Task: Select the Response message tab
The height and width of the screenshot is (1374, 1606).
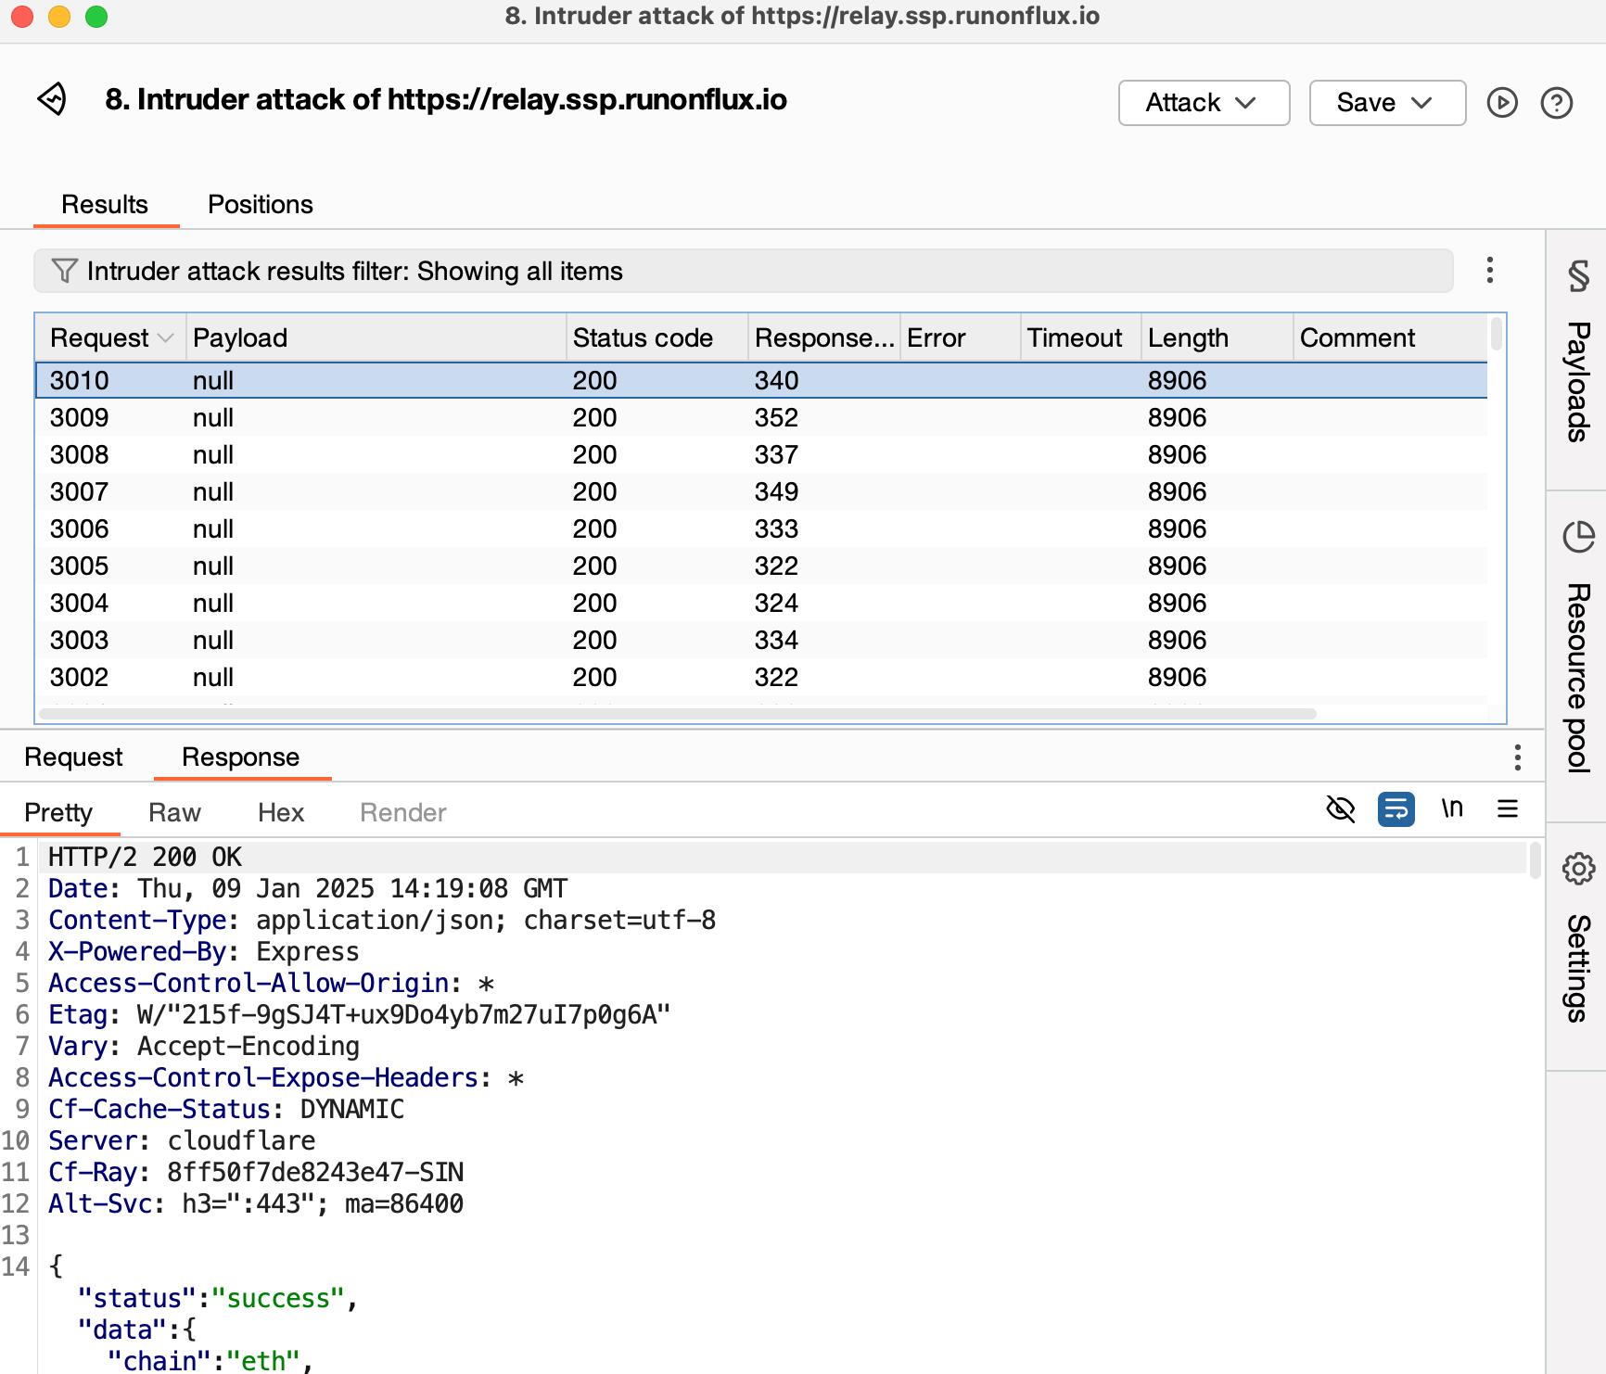Action: (241, 757)
